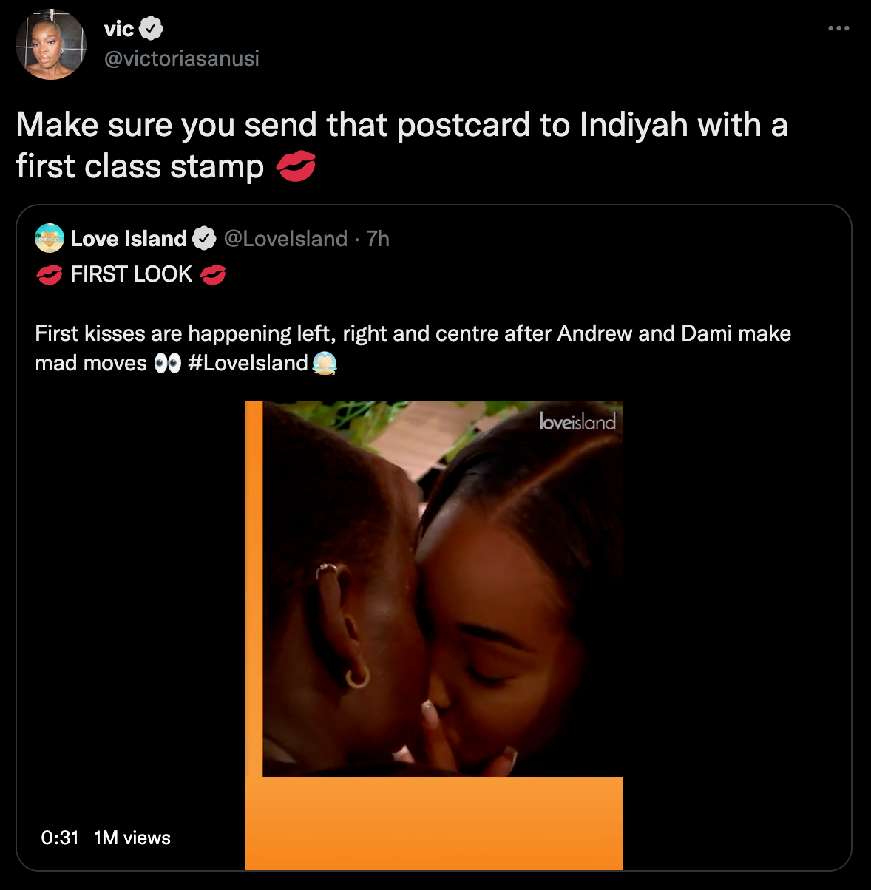Click the "1M views" counter

(132, 838)
